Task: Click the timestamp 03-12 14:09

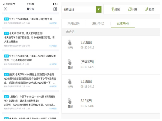Action: [87, 106]
